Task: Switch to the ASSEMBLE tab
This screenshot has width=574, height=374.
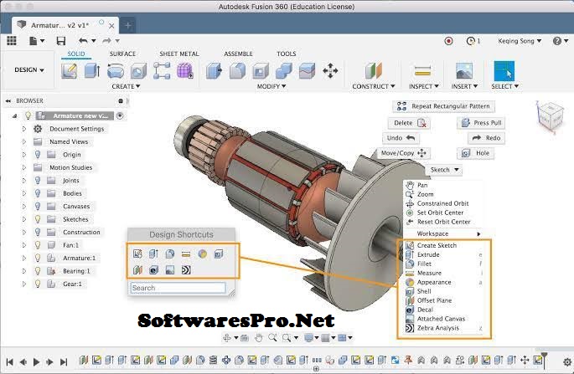Action: click(238, 54)
